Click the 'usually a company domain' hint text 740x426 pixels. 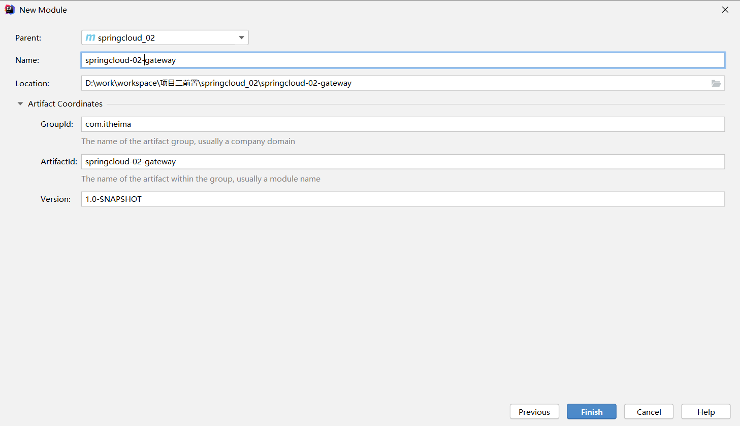[246, 141]
